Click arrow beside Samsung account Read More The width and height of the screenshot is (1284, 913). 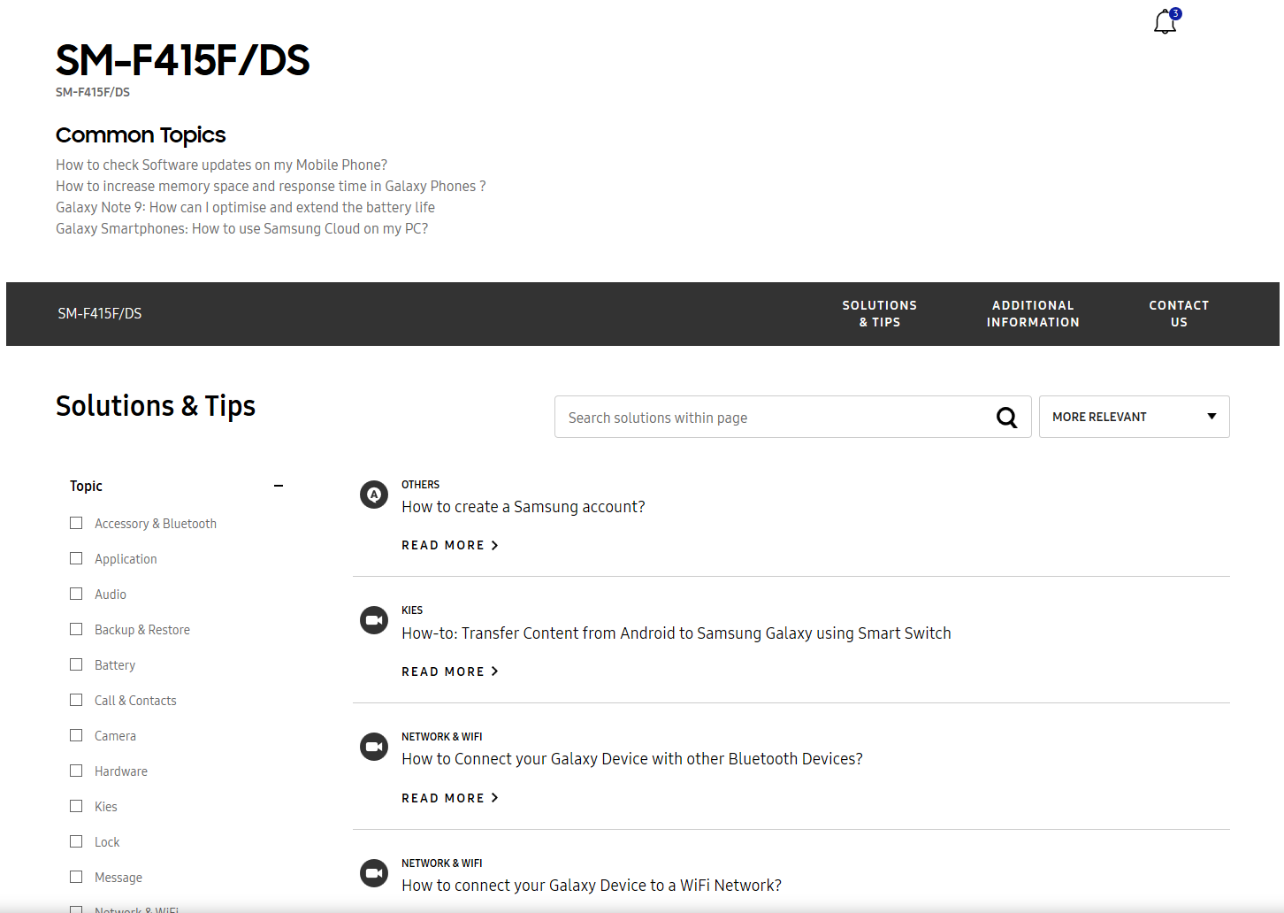(x=495, y=546)
